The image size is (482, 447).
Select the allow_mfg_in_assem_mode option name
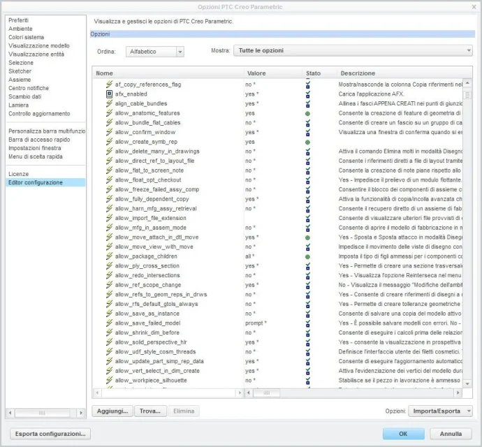[x=151, y=228]
